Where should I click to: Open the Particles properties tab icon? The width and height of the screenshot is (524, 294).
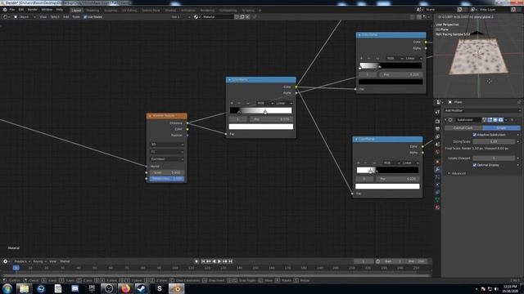point(437,177)
